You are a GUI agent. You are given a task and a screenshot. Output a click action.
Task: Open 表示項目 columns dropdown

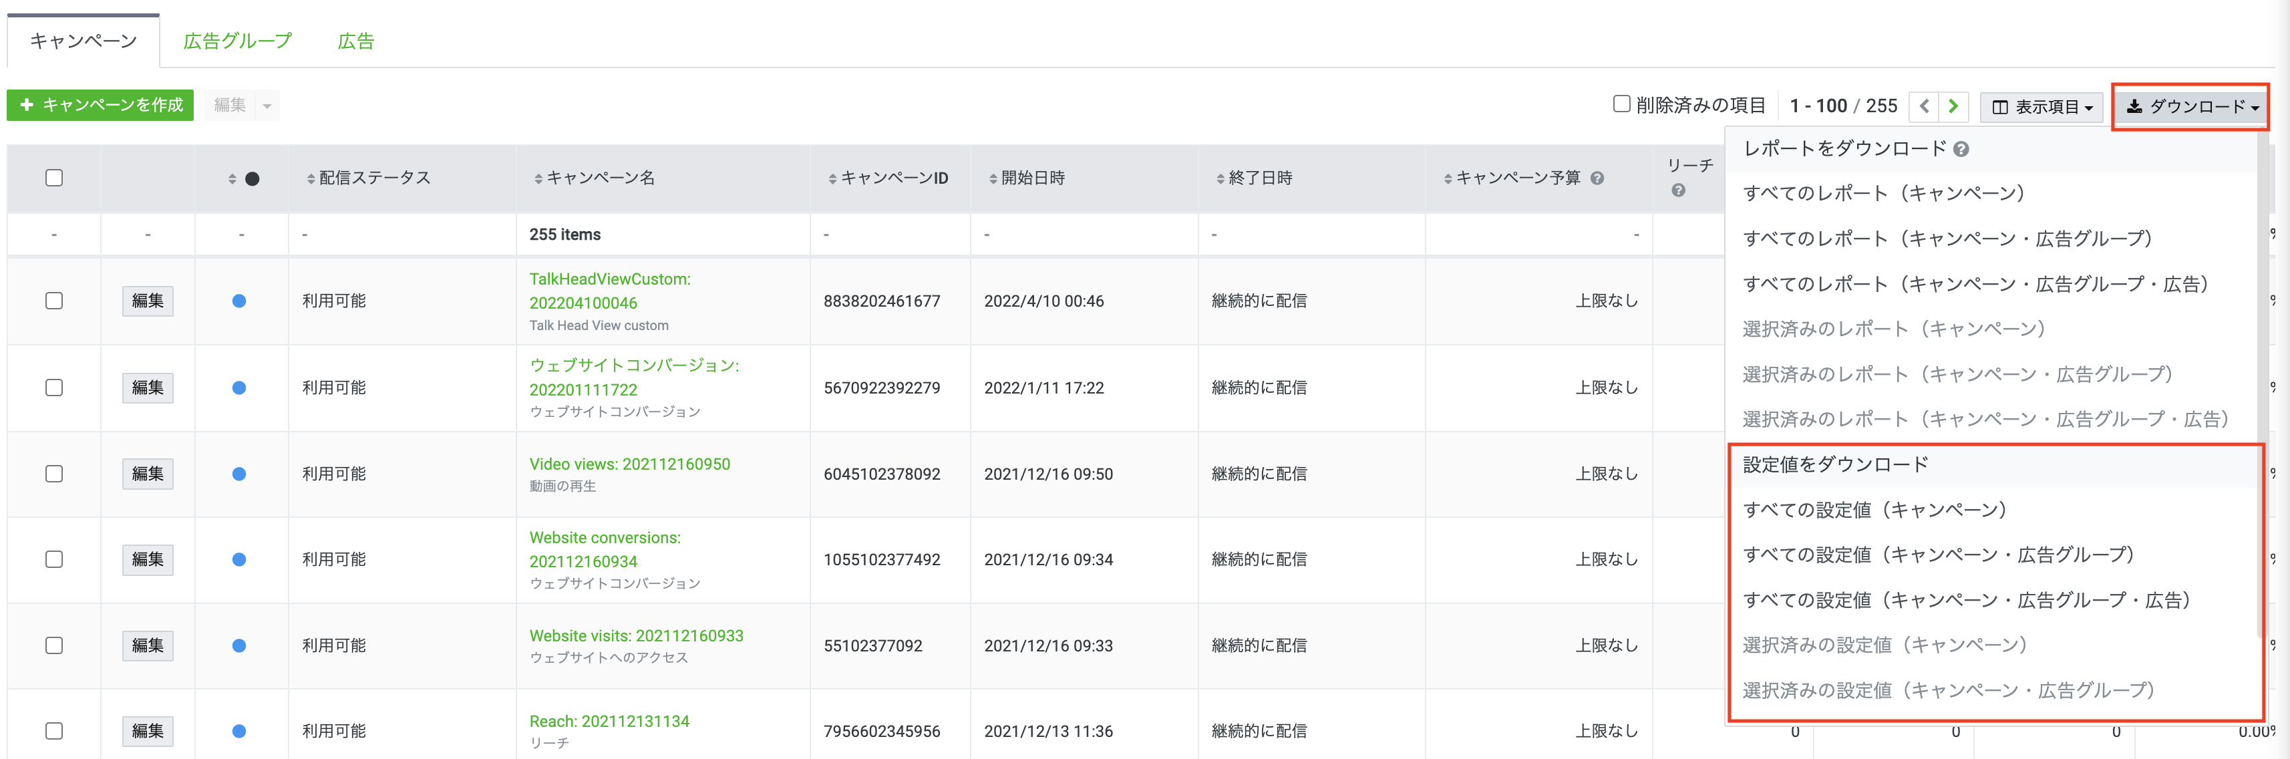tap(2041, 107)
